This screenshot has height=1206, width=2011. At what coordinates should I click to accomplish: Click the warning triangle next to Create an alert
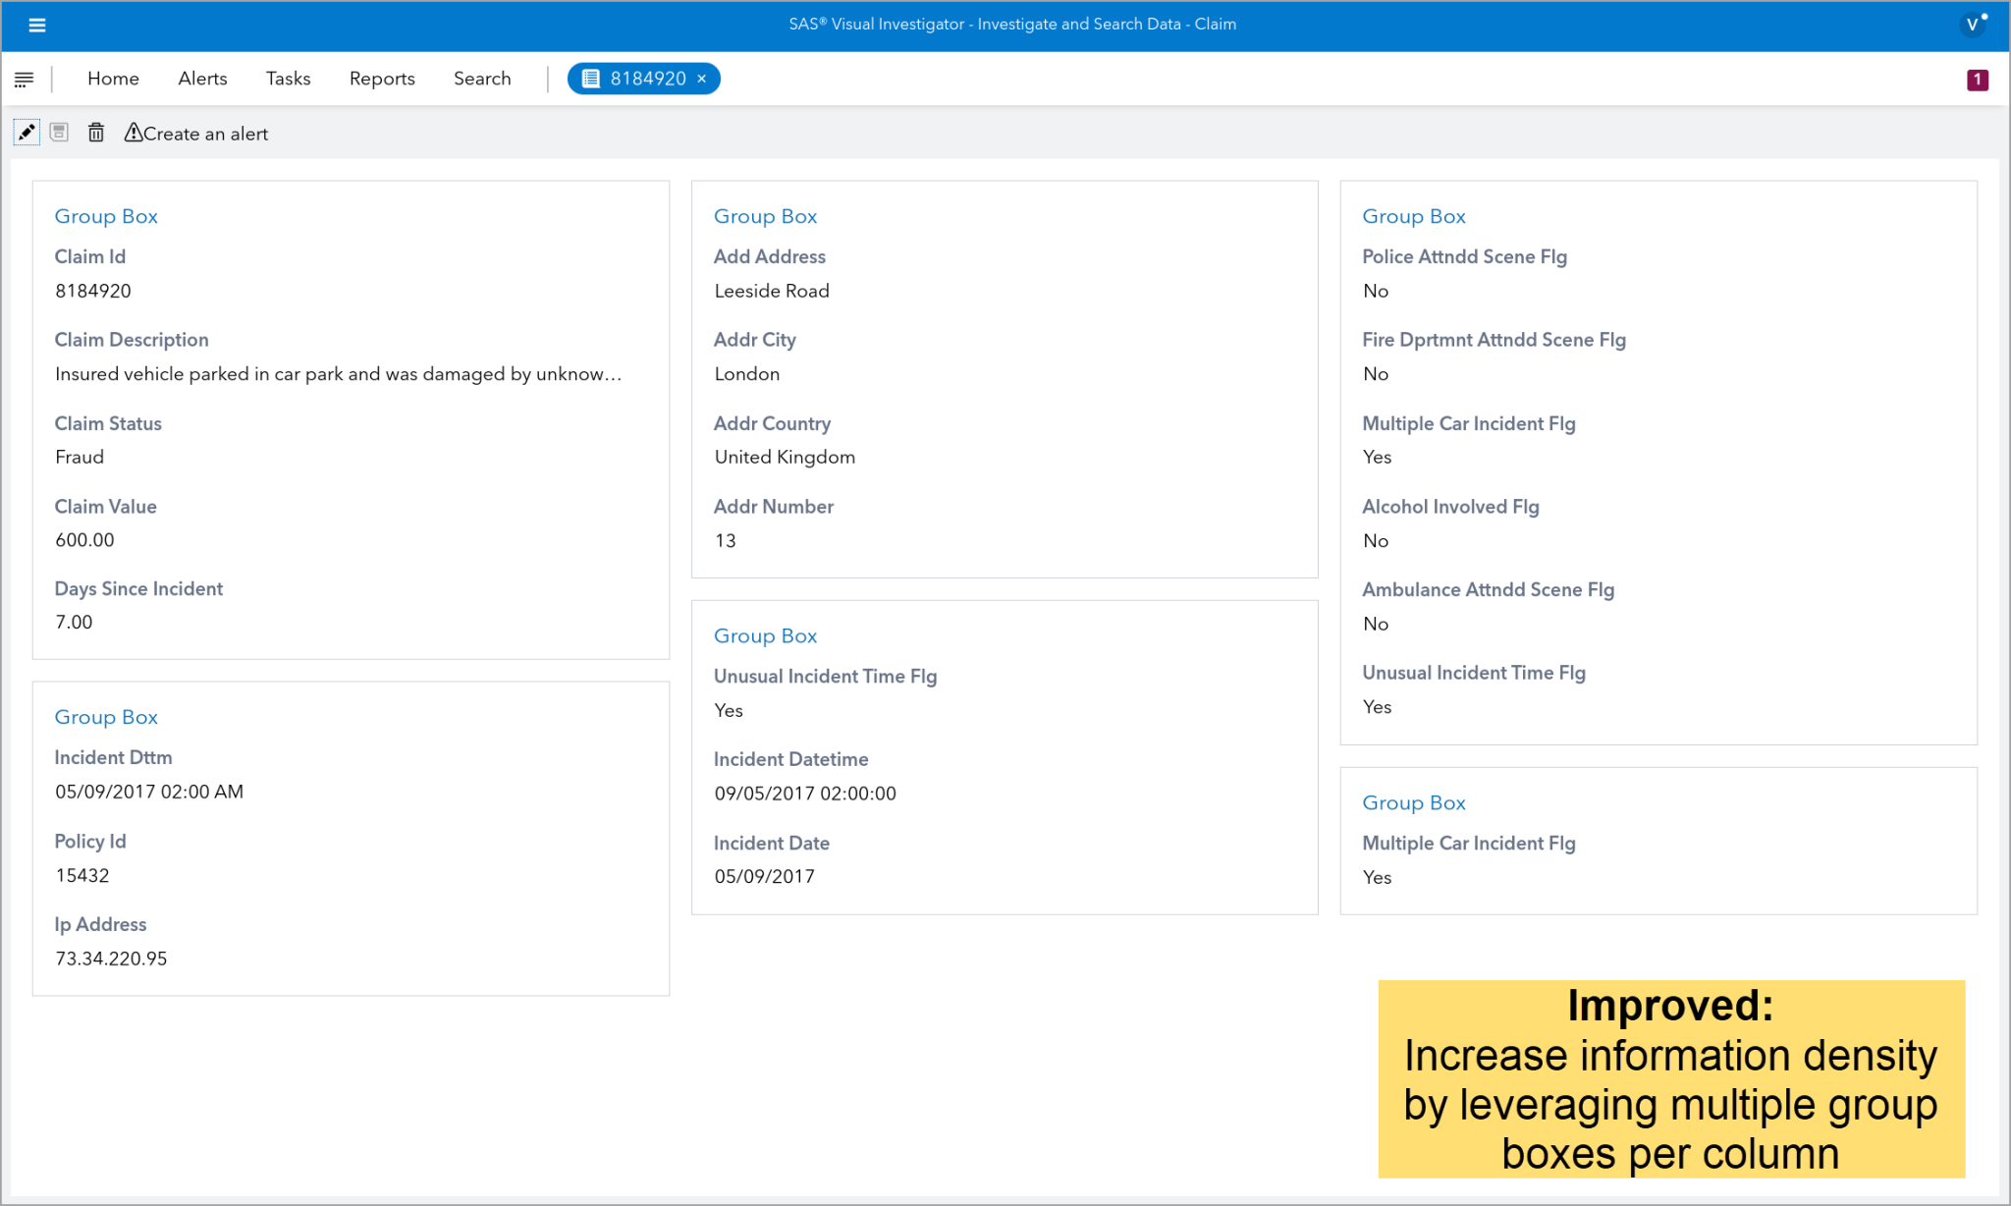point(133,132)
